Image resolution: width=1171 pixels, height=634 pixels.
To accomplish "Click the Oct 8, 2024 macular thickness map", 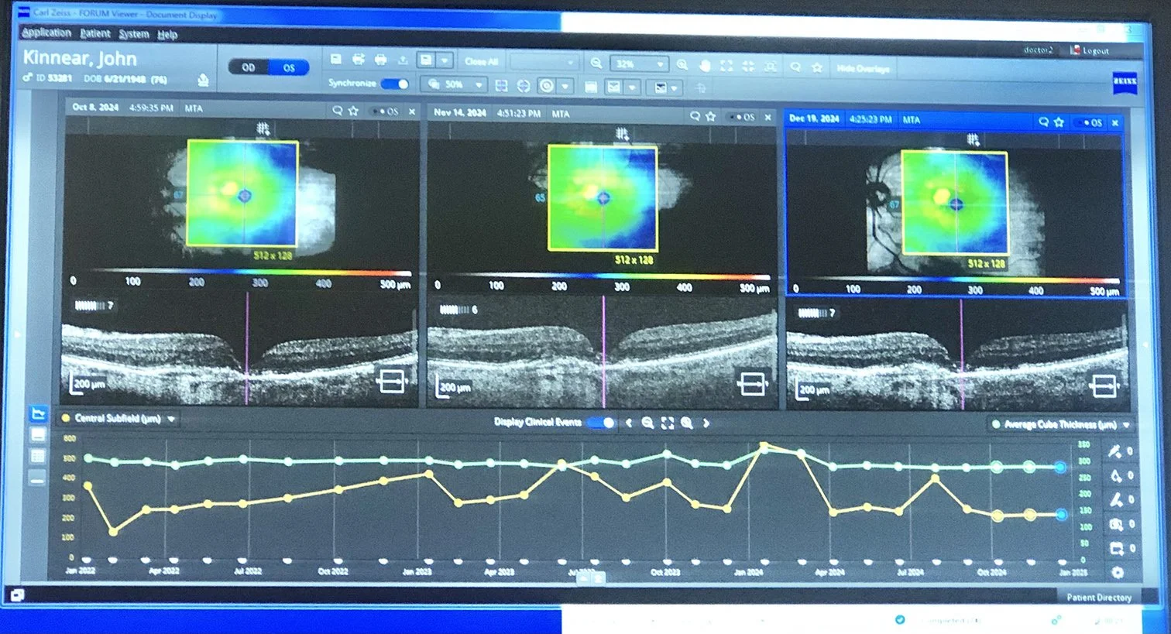I will (x=242, y=194).
